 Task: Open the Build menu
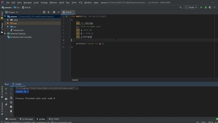tap(62, 2)
